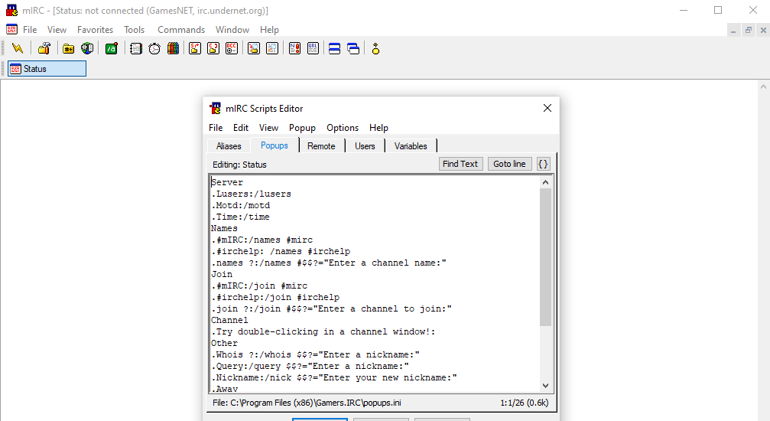
Task: Open the DCC Options icon
Action: pyautogui.click(x=232, y=49)
